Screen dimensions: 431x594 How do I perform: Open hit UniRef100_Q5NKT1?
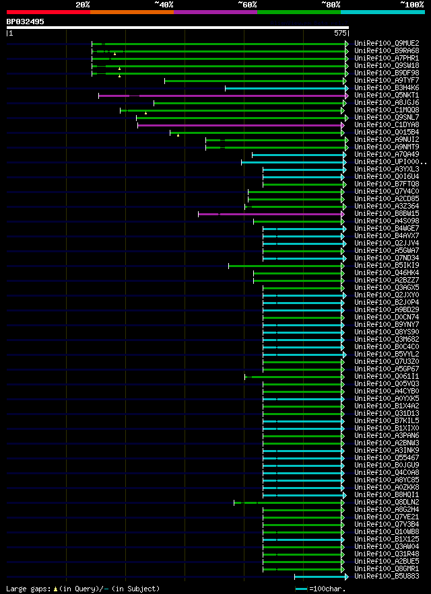pyautogui.click(x=387, y=95)
